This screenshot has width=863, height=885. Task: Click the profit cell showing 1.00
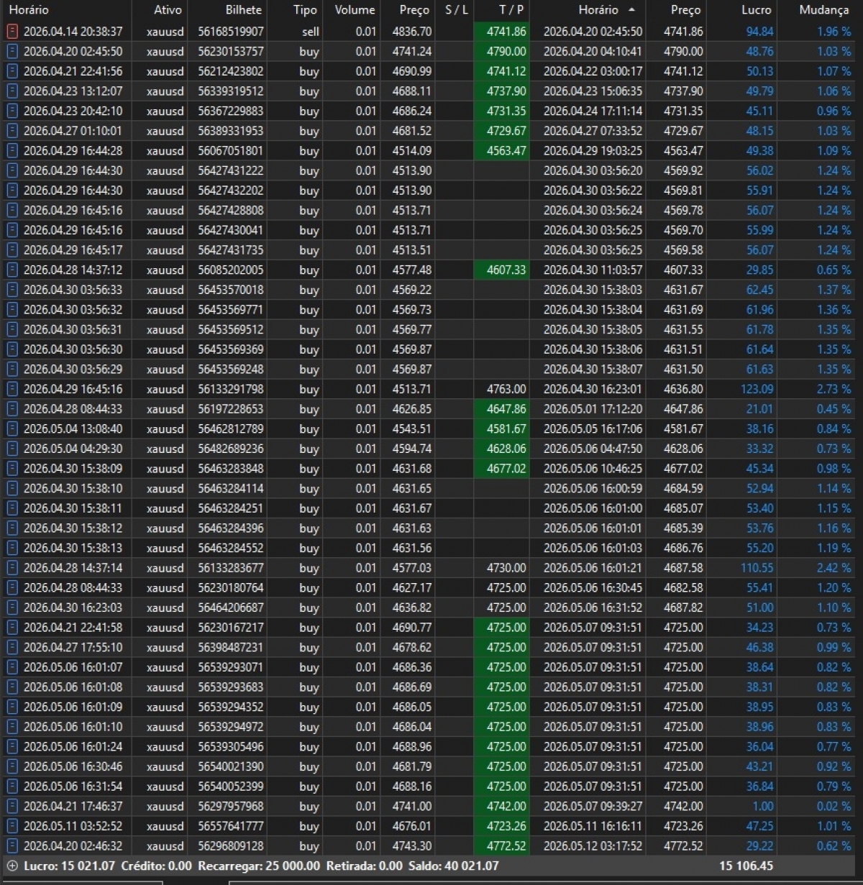point(763,807)
